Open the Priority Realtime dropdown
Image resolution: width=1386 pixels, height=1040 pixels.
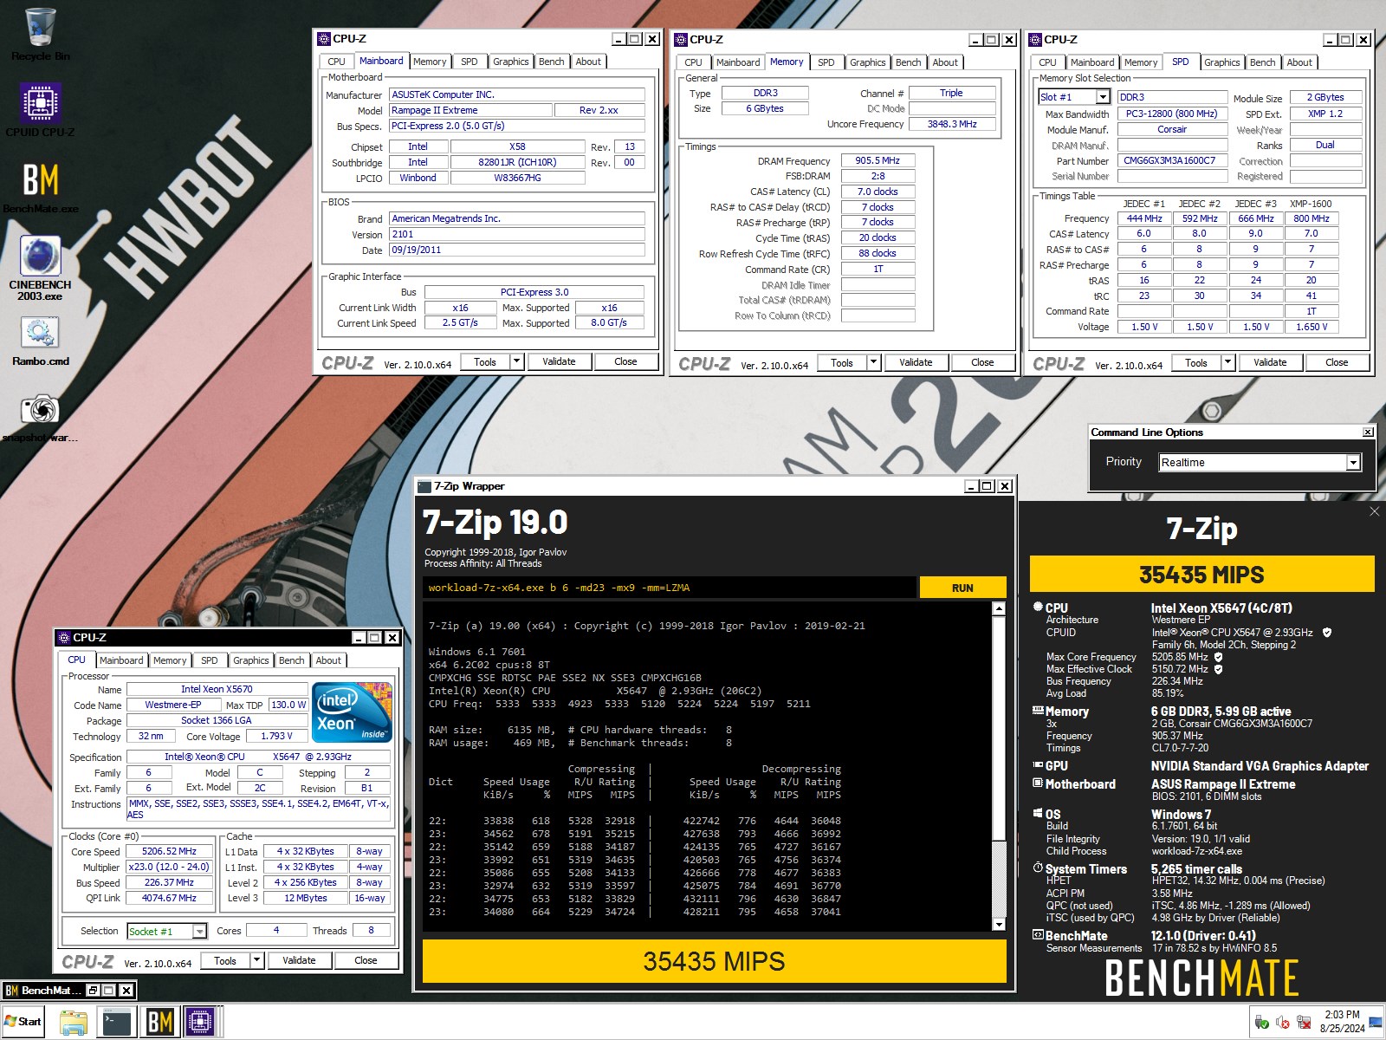[1353, 463]
